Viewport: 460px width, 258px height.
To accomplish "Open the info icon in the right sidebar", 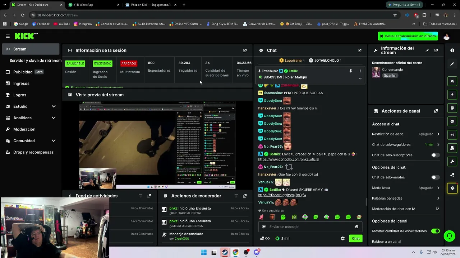I will [x=452, y=51].
